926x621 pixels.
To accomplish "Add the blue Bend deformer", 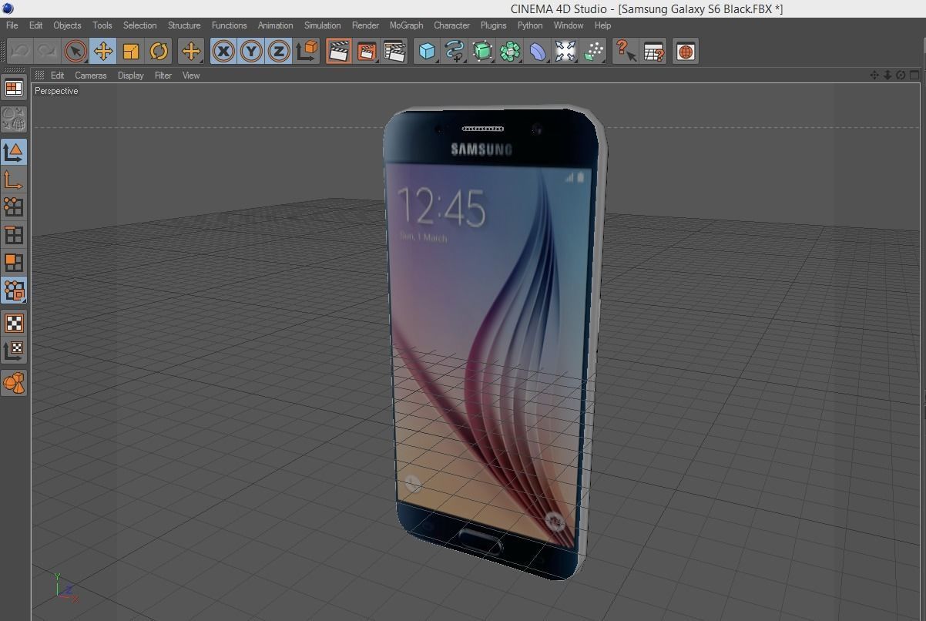I will [x=538, y=52].
